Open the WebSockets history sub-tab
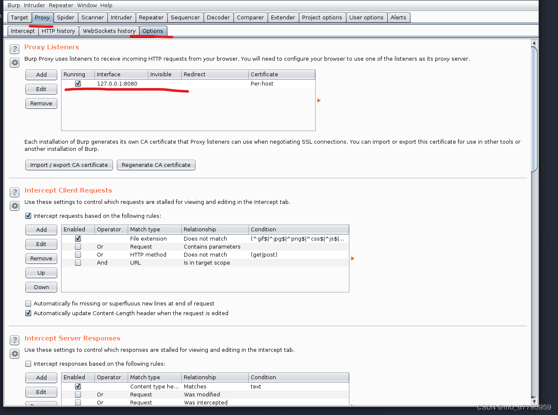Screen dimensions: 558x415 tap(109, 31)
